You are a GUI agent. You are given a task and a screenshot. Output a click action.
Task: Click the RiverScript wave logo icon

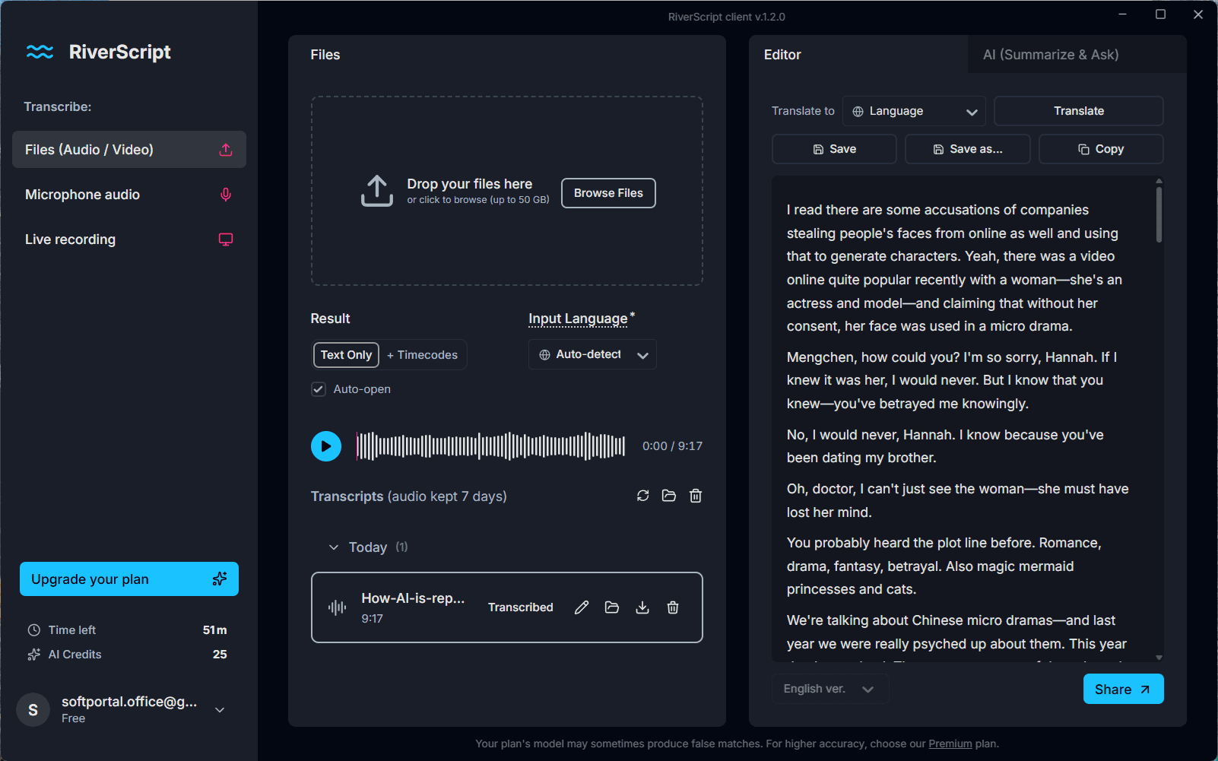click(40, 52)
